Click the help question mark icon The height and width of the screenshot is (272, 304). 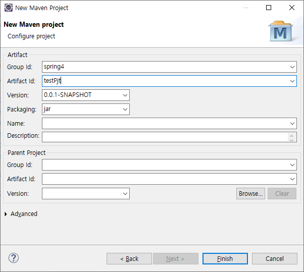[14, 258]
